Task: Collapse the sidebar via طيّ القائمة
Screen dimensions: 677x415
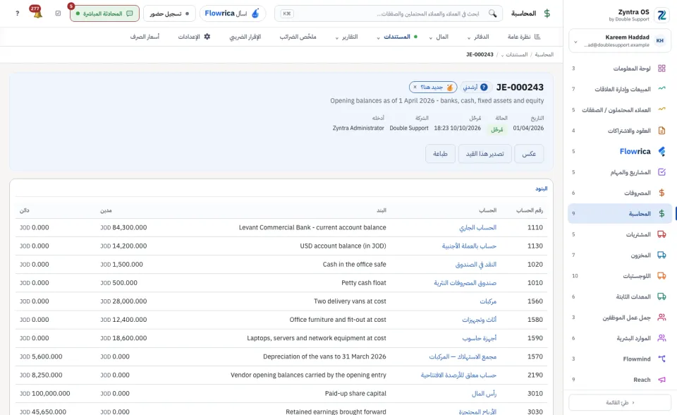Action: tap(620, 402)
